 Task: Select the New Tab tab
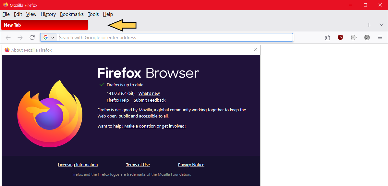click(x=44, y=25)
